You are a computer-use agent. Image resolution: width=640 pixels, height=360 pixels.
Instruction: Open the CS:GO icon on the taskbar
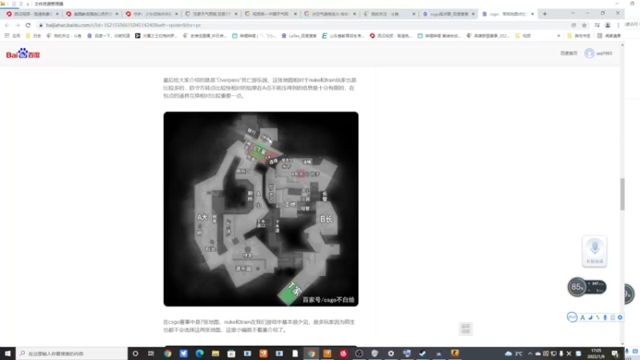pos(454,354)
